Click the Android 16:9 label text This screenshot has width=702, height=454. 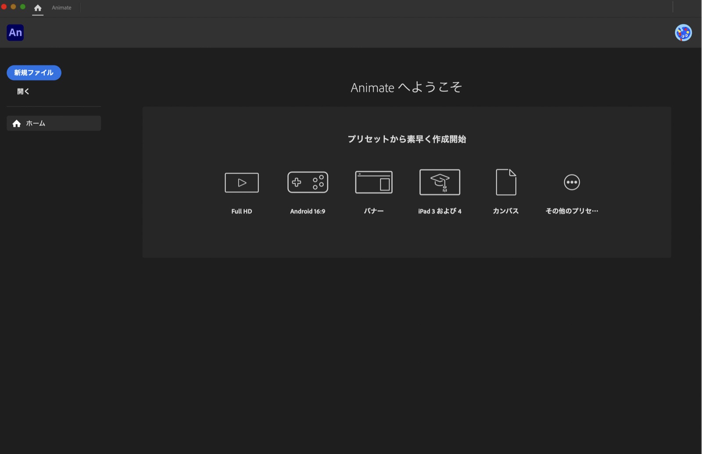pos(308,211)
